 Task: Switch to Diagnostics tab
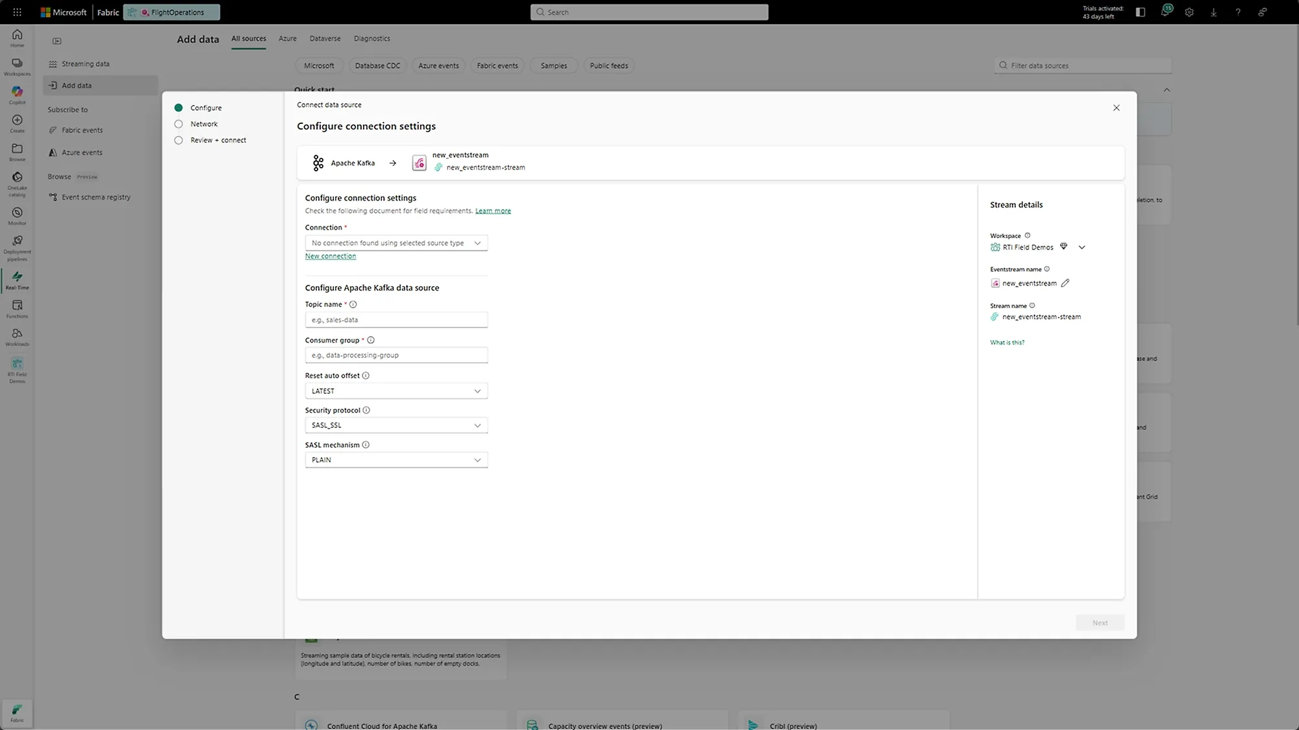click(372, 38)
